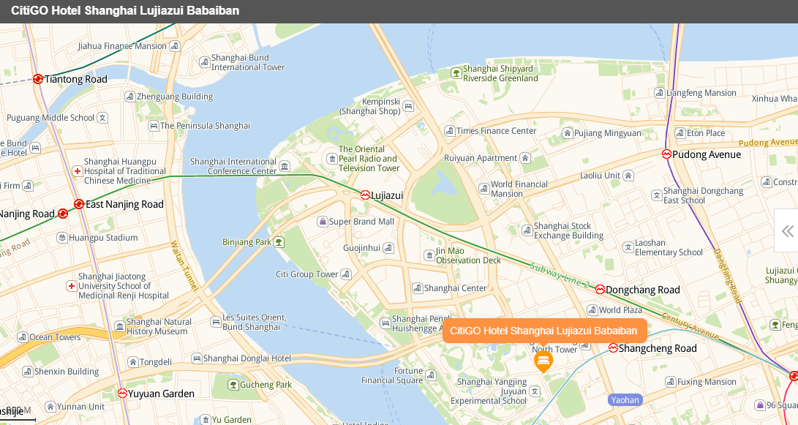Viewport: 798px width, 425px height.
Task: Select Huangpu Stadium icon
Action: tap(62, 238)
